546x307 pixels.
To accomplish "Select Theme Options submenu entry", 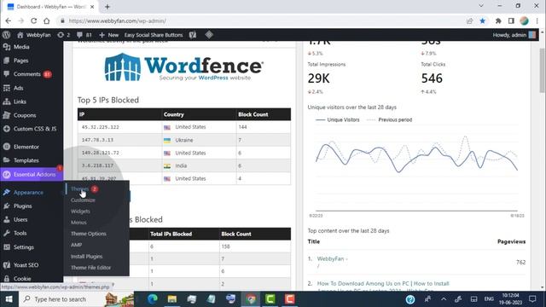I will 89,234.
